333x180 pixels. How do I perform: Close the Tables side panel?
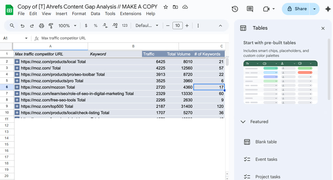coord(323,28)
